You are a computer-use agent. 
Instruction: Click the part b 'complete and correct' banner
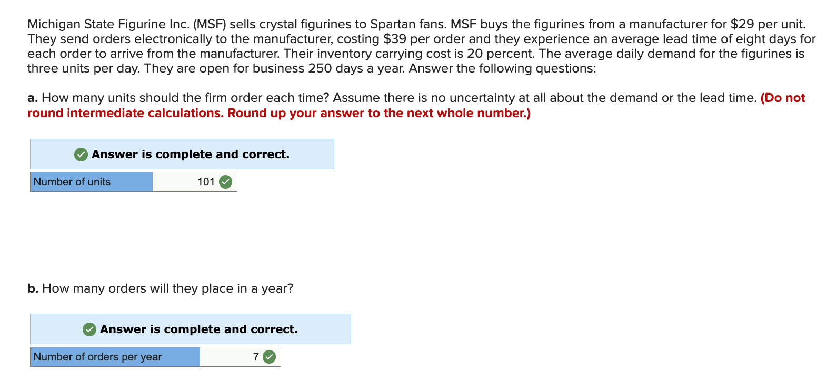[191, 329]
